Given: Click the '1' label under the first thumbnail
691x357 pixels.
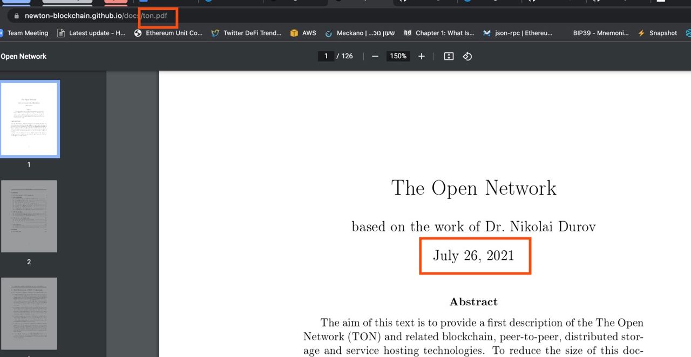Looking at the screenshot, I should point(29,164).
